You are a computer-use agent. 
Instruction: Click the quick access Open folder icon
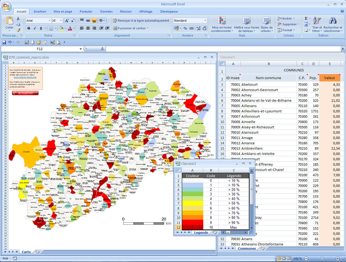pyautogui.click(x=38, y=42)
